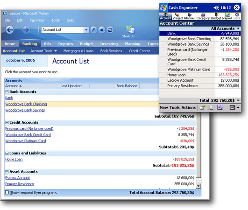This screenshot has width=248, height=210.
Task: Open the Edit menu
Action: [x=20, y=20]
